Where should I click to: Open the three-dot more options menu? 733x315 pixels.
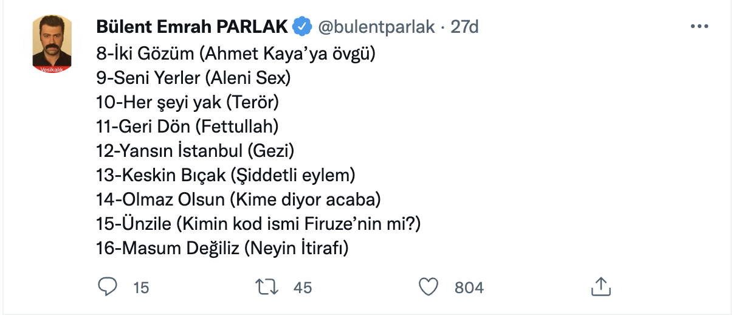(700, 27)
